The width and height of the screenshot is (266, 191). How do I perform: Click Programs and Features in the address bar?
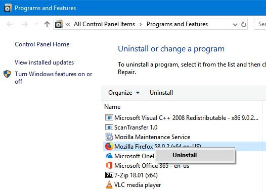[x=177, y=24]
